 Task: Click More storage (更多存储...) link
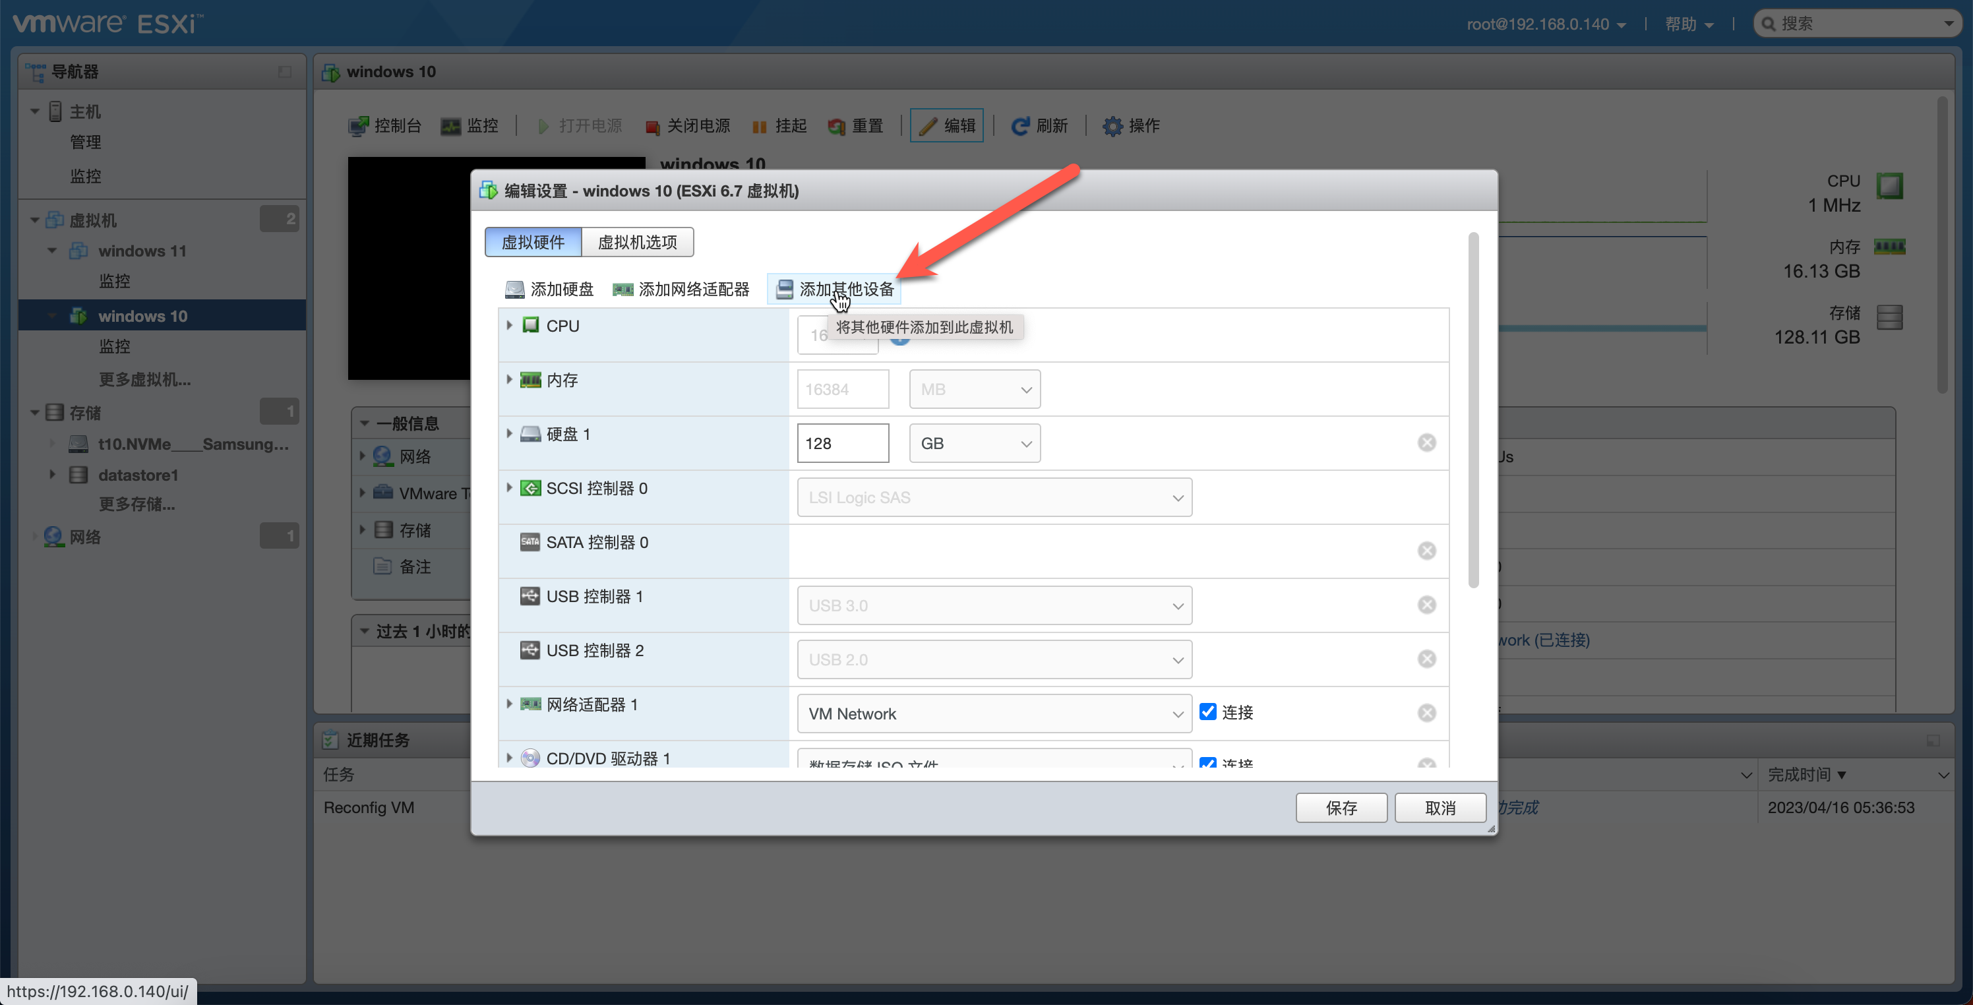click(x=137, y=504)
